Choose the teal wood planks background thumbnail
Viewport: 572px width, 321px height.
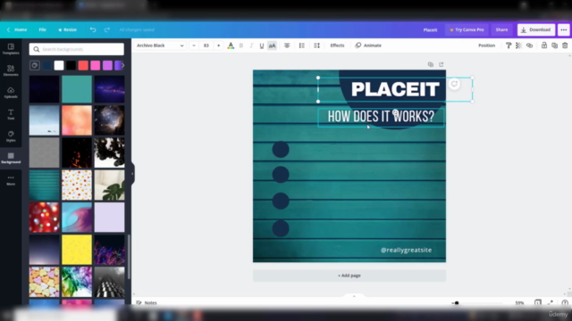pos(44,185)
